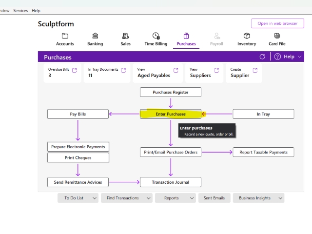The height and width of the screenshot is (234, 312).
Task: Click the greyed Payroll icon
Action: coord(216,36)
